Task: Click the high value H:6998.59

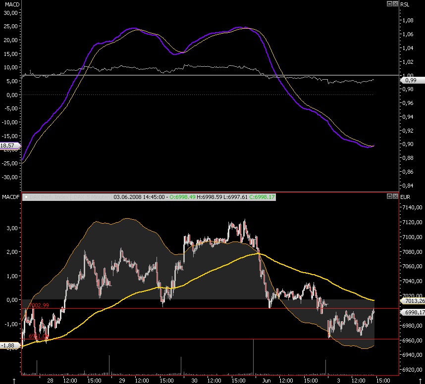Action: pyautogui.click(x=209, y=197)
